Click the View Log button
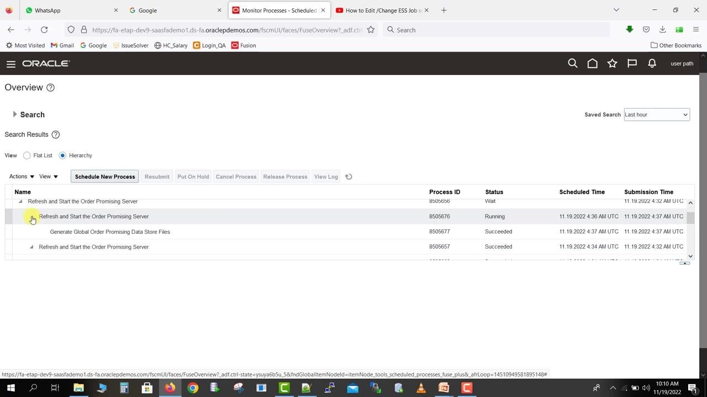This screenshot has height=397, width=707. click(x=326, y=176)
